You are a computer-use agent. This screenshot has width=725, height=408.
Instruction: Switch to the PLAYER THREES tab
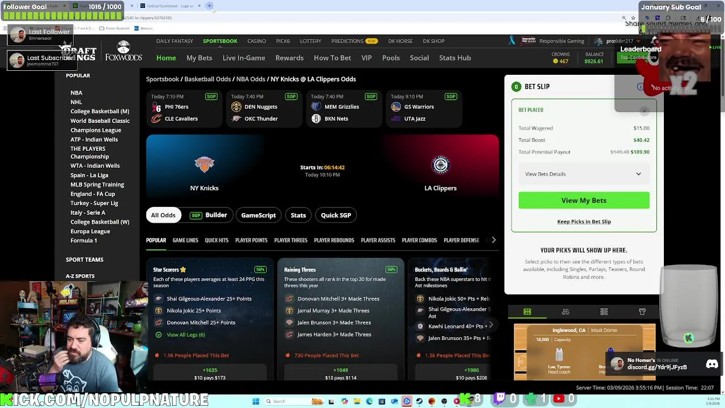[291, 240]
